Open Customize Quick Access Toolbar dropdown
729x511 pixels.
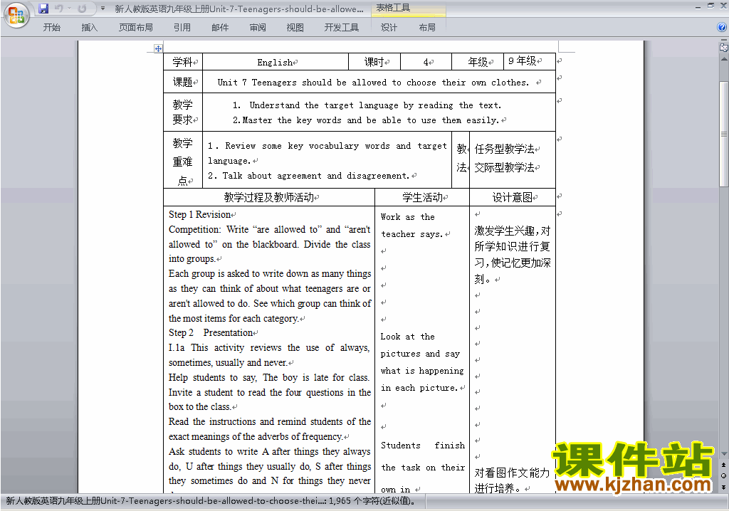[x=103, y=9]
